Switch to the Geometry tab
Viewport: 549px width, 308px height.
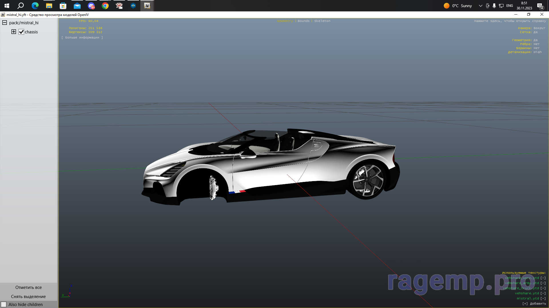[285, 21]
